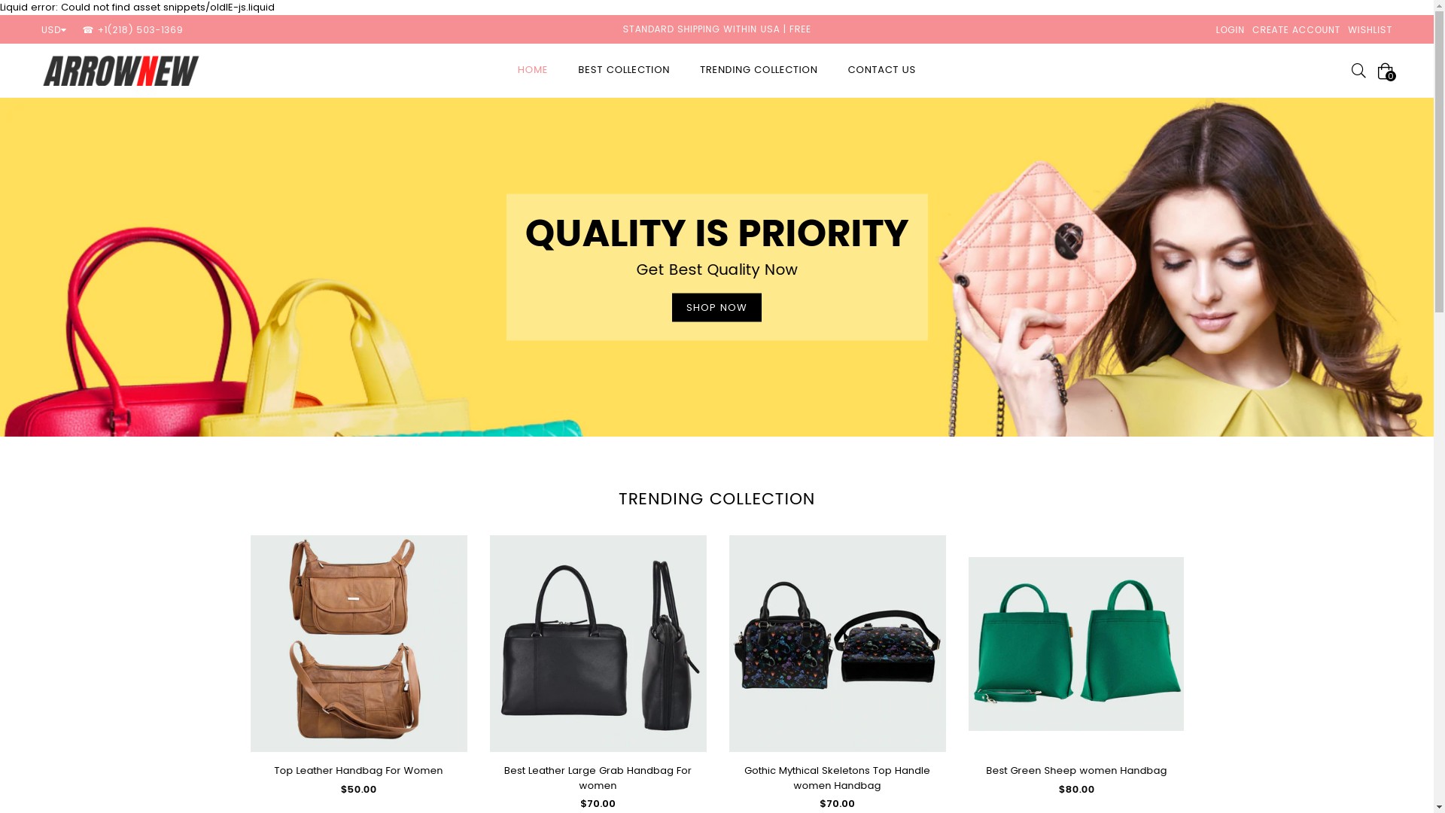Image resolution: width=1445 pixels, height=813 pixels.
Task: Open the Home menu item
Action: pos(533,70)
